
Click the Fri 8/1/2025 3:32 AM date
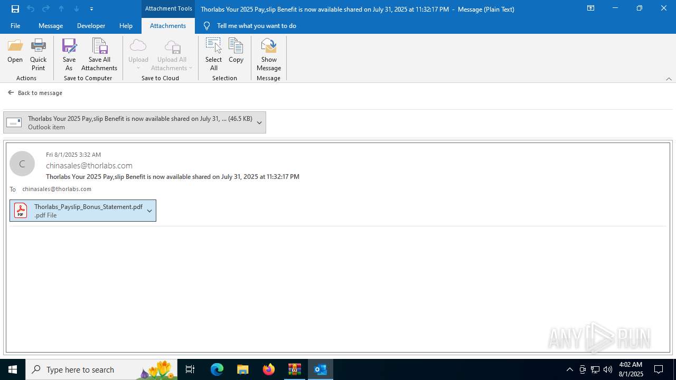pos(73,155)
